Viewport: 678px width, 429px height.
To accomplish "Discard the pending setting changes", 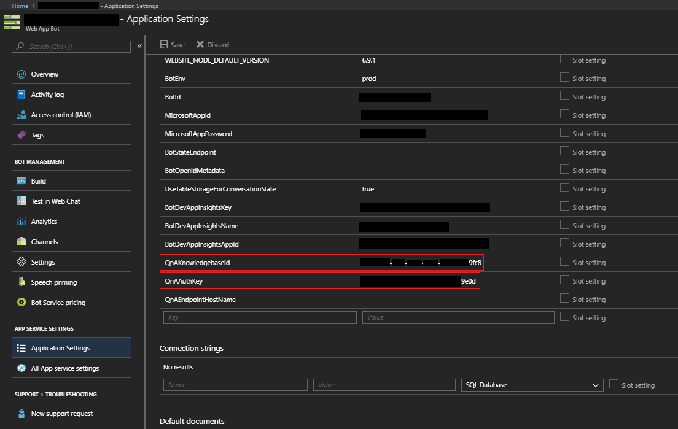I will (212, 44).
